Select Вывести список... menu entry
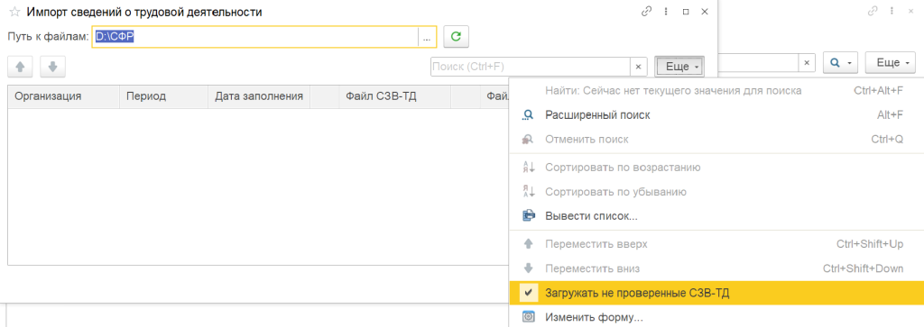 click(x=716, y=216)
